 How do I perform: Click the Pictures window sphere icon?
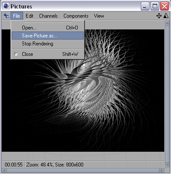point(6,6)
